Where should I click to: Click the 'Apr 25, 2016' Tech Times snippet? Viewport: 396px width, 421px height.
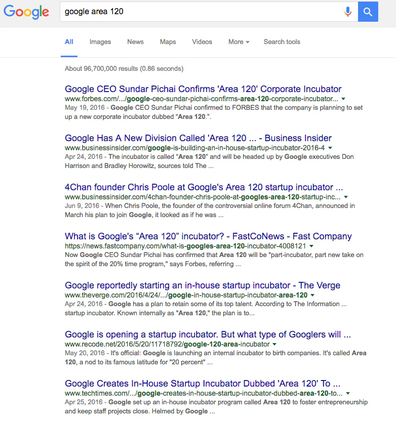(216, 407)
